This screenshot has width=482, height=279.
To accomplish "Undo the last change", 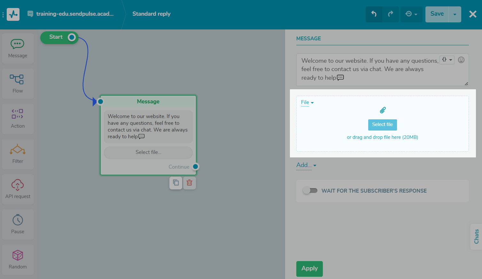I will coord(374,14).
